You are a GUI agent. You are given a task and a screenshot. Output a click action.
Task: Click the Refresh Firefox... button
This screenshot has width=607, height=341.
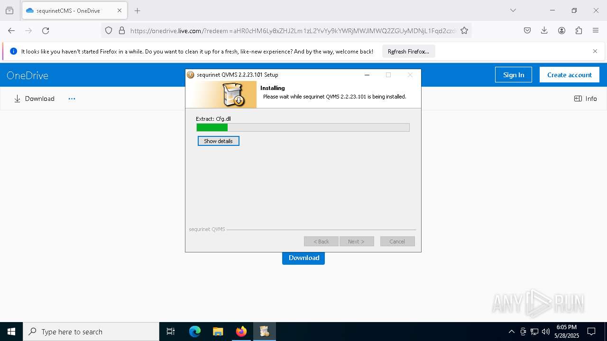pyautogui.click(x=408, y=51)
